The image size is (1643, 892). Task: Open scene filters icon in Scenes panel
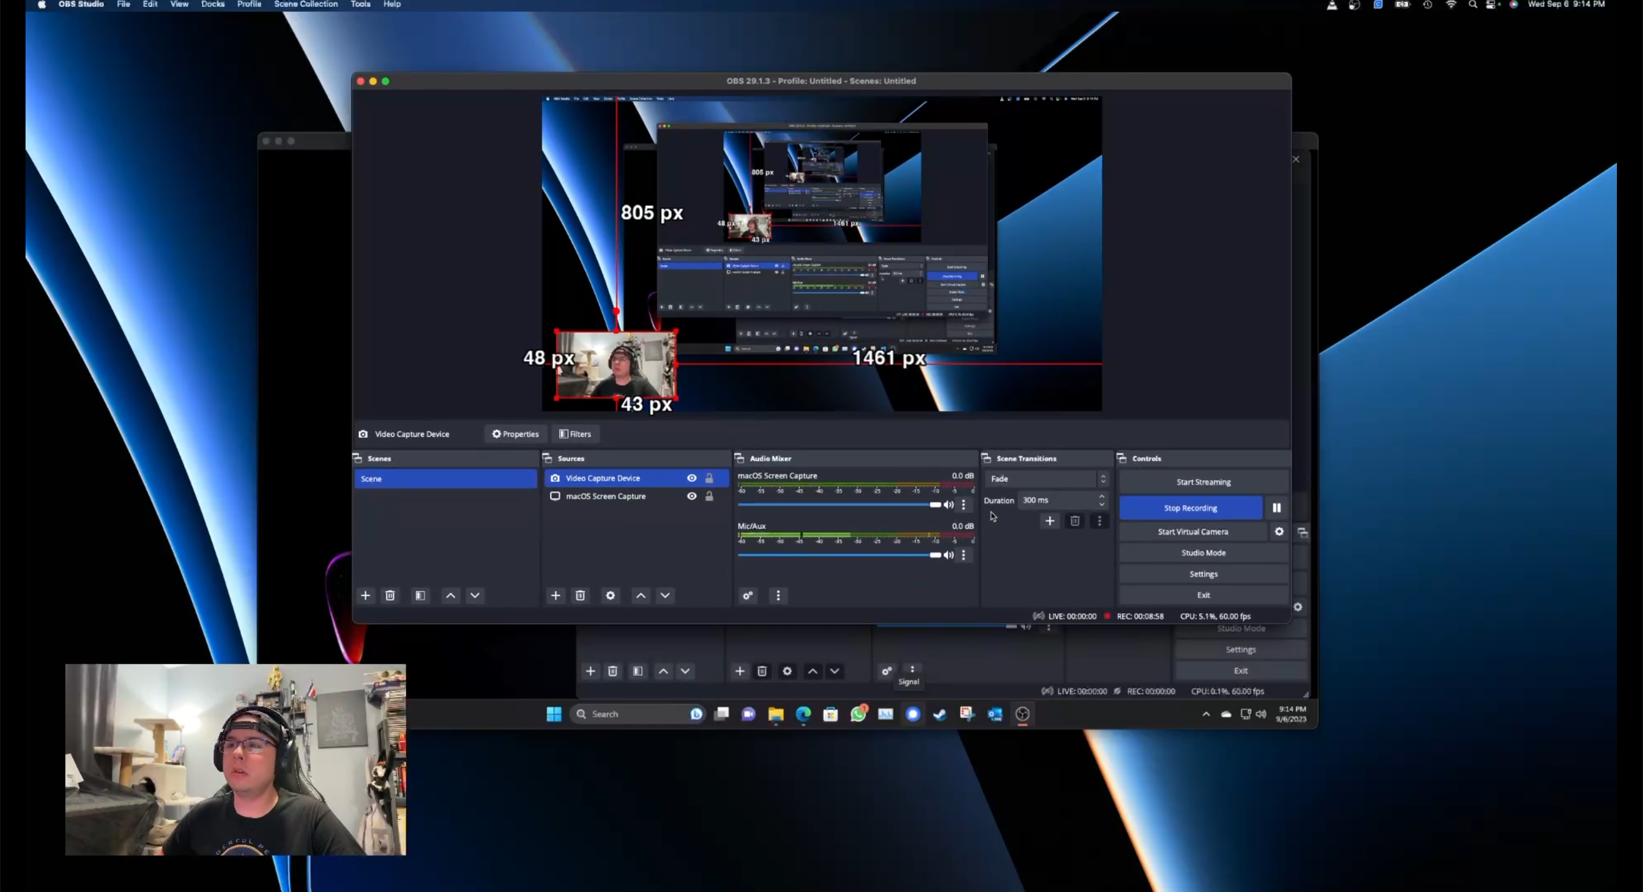tap(419, 595)
